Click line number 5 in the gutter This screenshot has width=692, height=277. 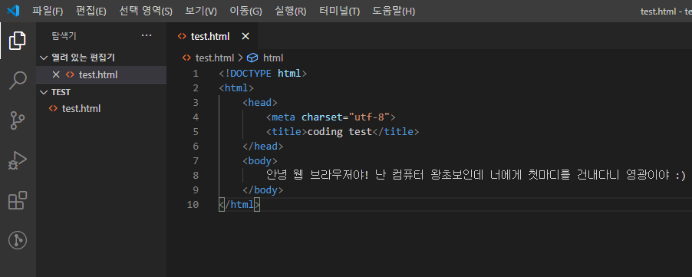(196, 131)
